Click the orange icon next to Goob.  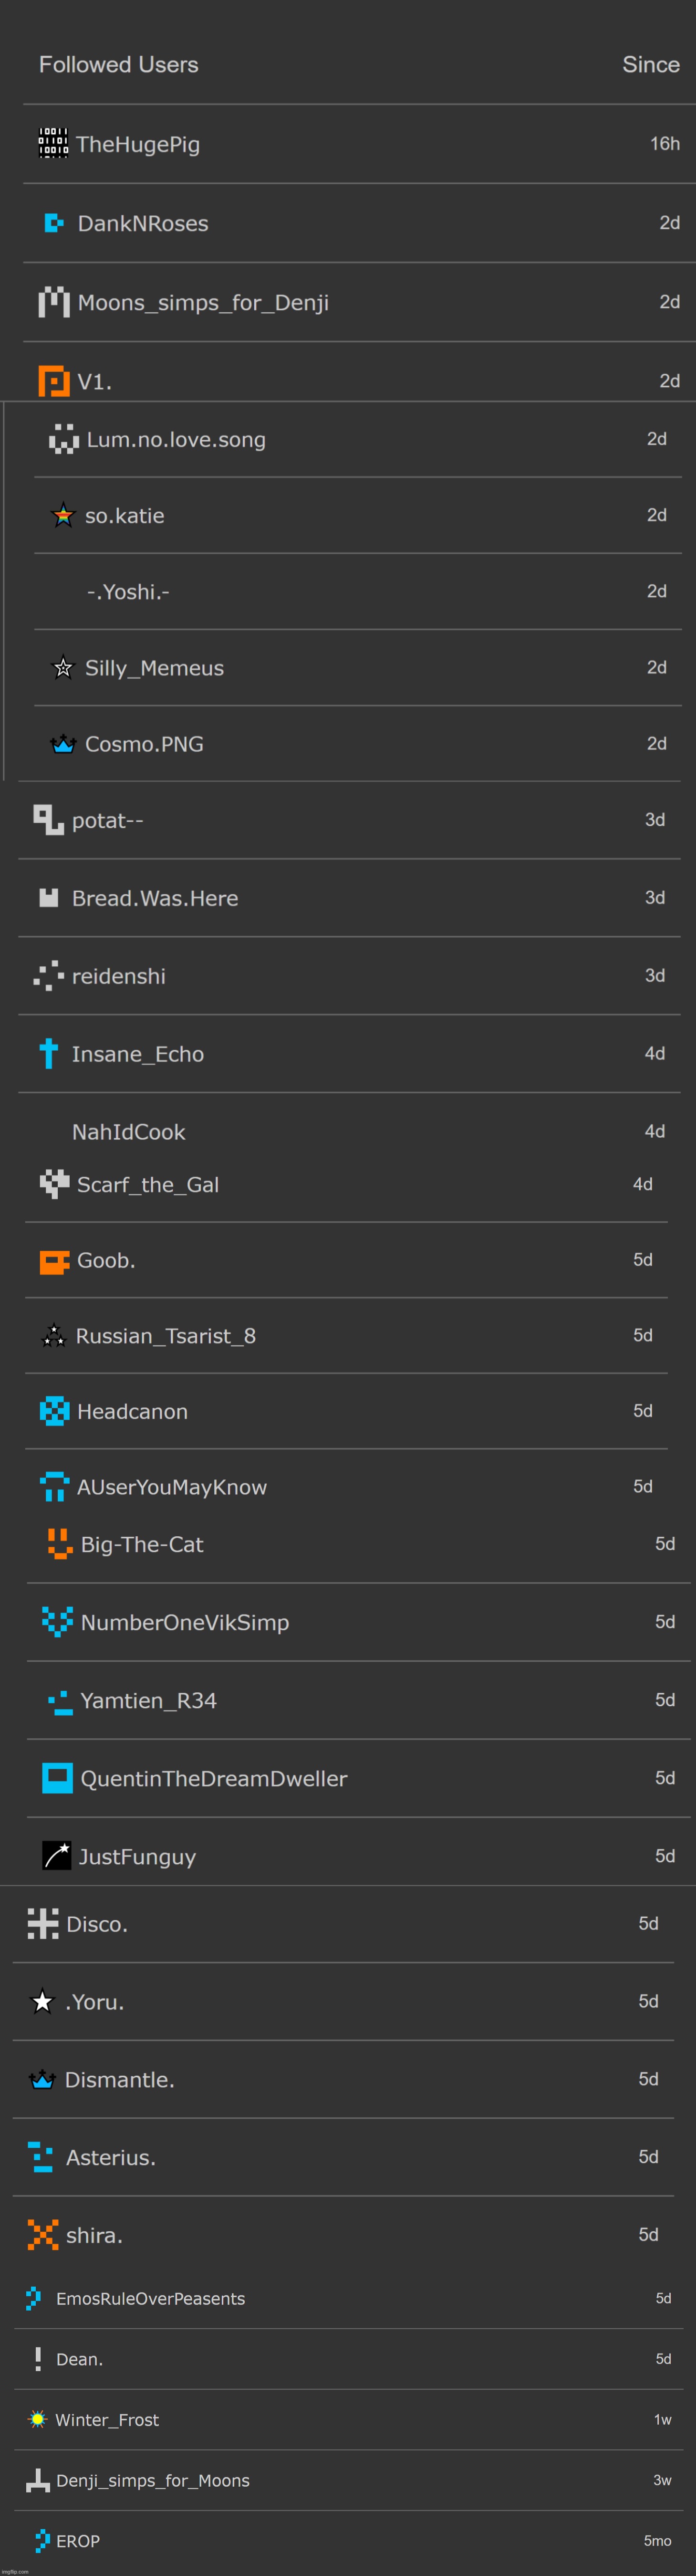pyautogui.click(x=54, y=1261)
